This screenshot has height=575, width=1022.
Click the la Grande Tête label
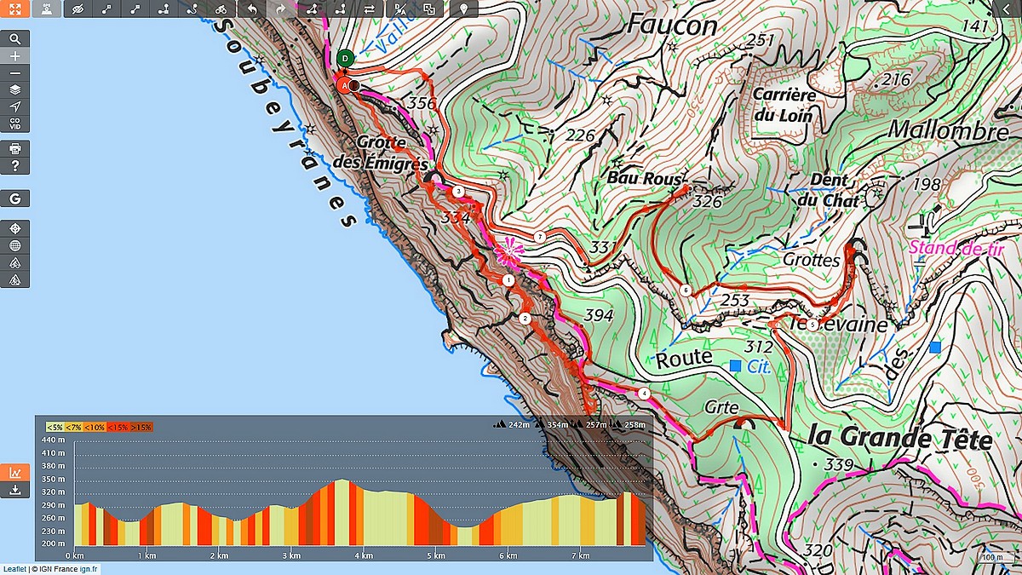pyautogui.click(x=899, y=439)
